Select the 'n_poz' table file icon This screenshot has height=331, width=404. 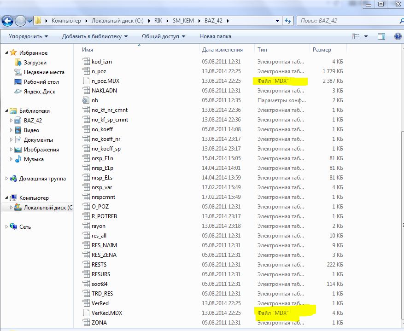[x=86, y=71]
